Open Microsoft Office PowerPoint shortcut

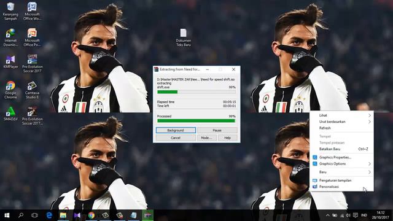[x=32, y=37]
